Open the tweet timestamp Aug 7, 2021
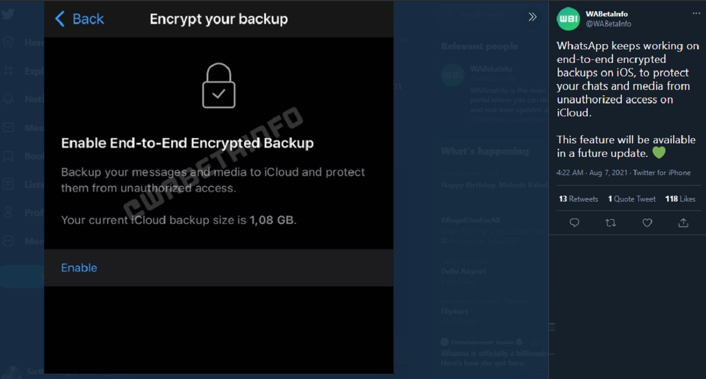 592,173
